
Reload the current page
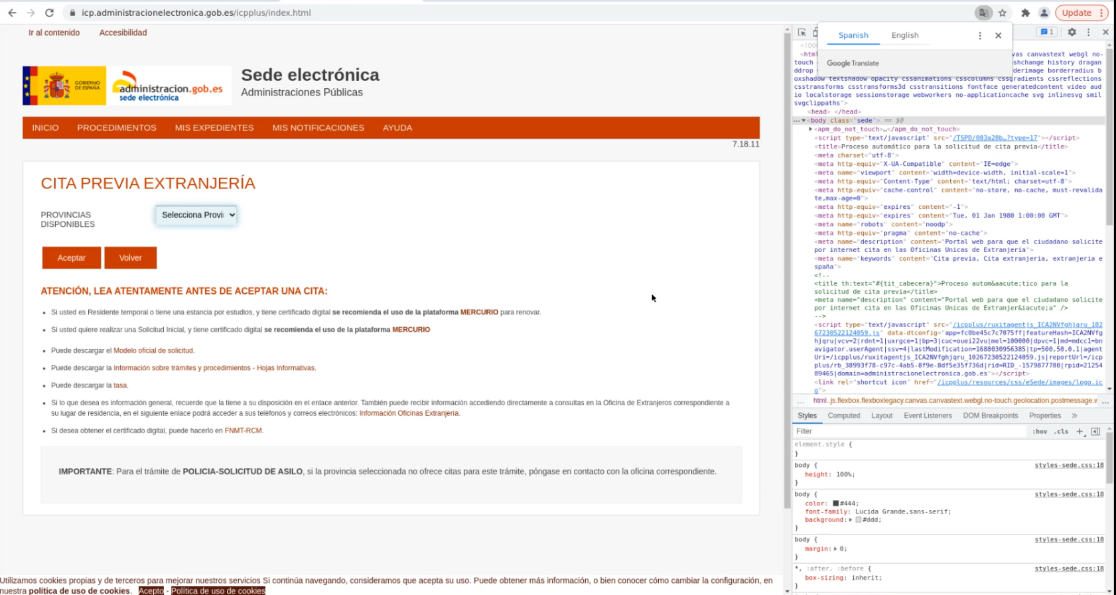click(49, 13)
